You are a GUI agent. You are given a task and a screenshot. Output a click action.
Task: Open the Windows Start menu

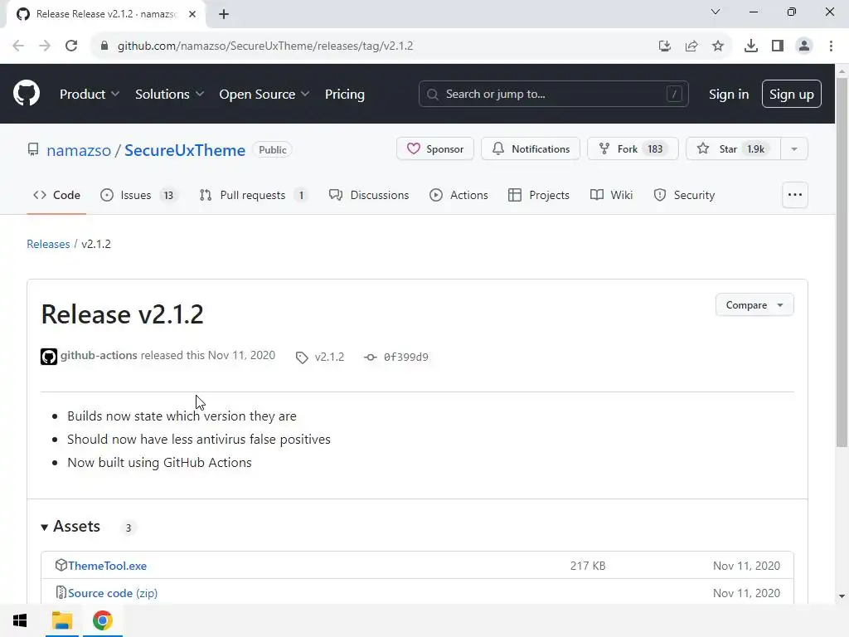coord(20,620)
